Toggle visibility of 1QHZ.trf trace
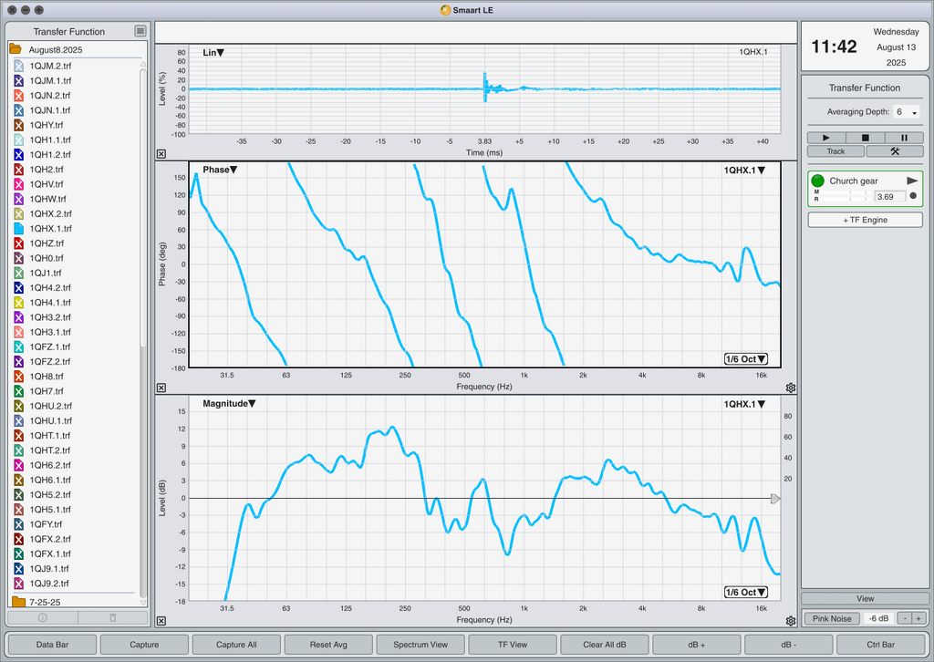934x662 pixels. (18, 243)
